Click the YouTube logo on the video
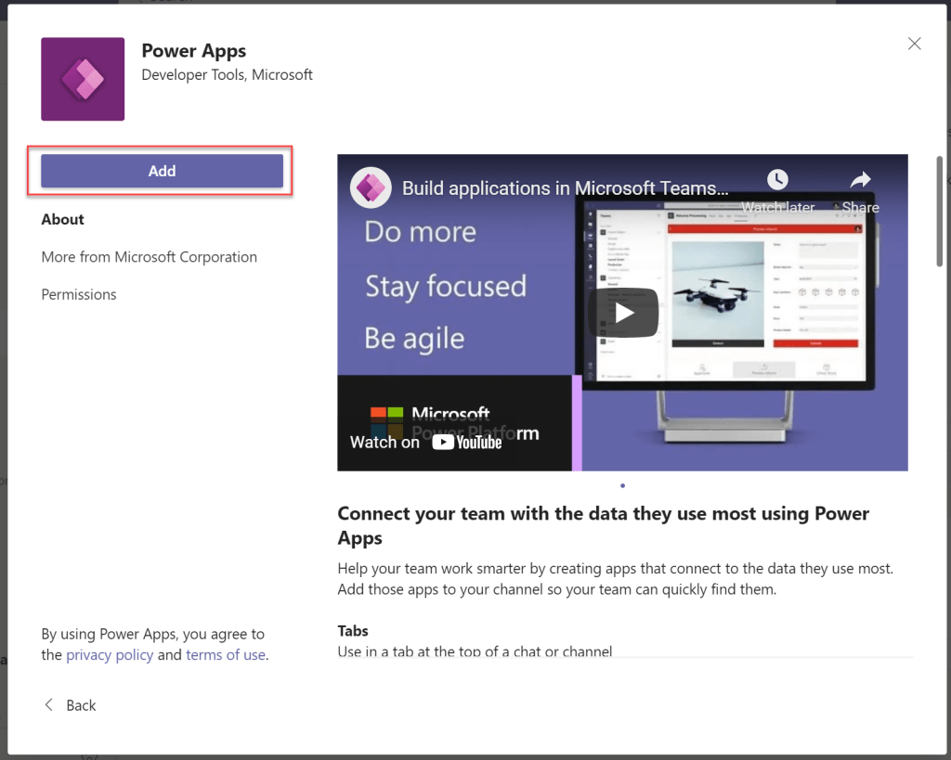The image size is (951, 760). tap(466, 442)
